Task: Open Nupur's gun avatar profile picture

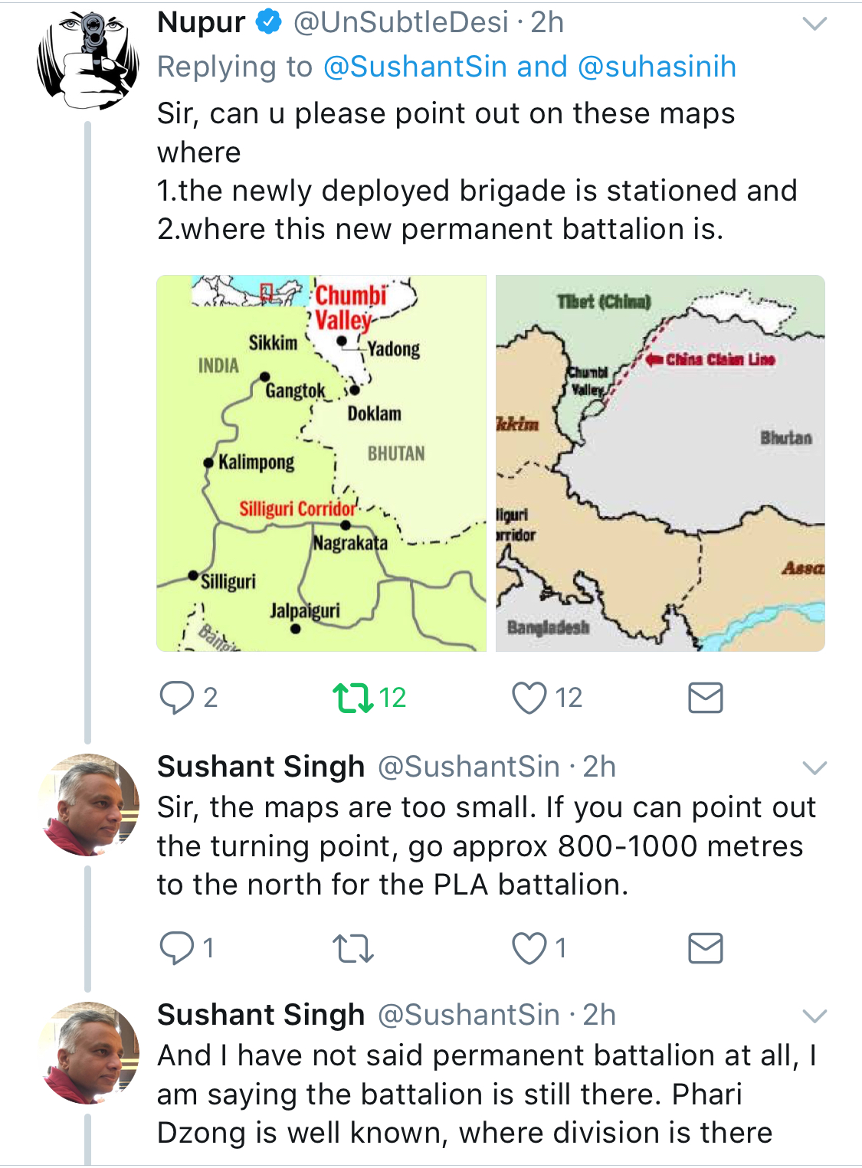Action: (88, 61)
